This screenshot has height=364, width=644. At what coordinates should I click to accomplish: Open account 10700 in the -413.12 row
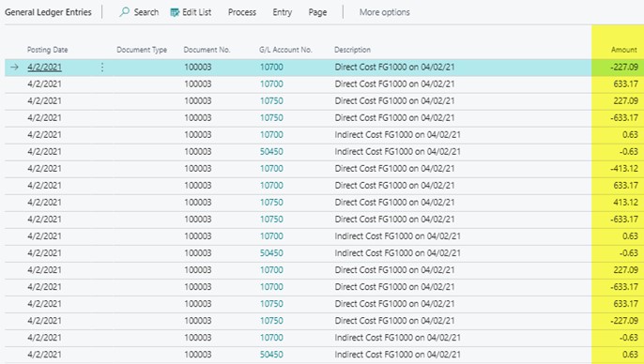click(271, 168)
